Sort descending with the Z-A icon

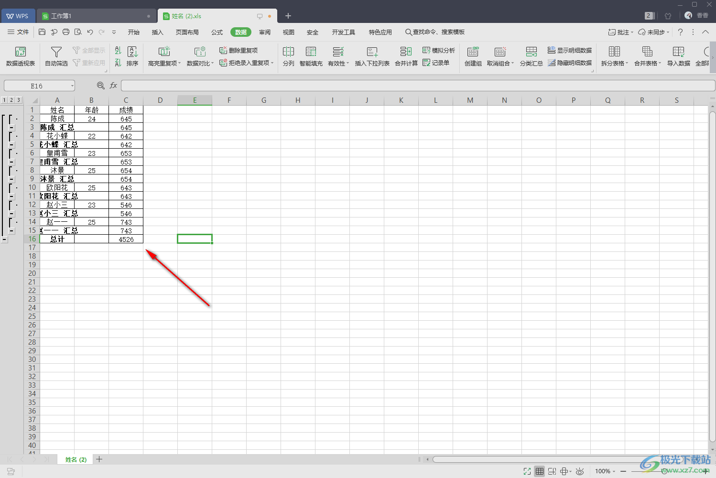(118, 63)
